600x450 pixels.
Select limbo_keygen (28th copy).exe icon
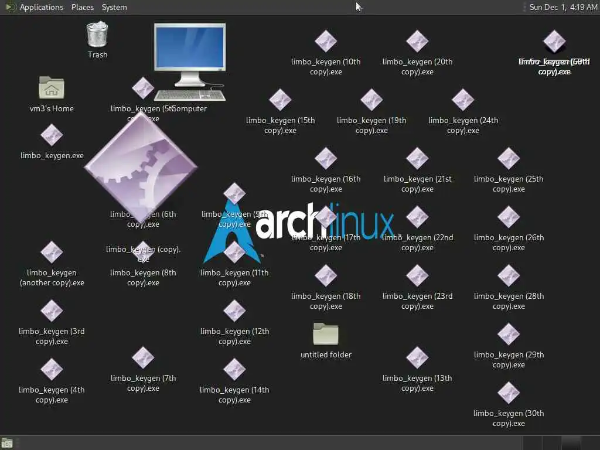coord(509,276)
